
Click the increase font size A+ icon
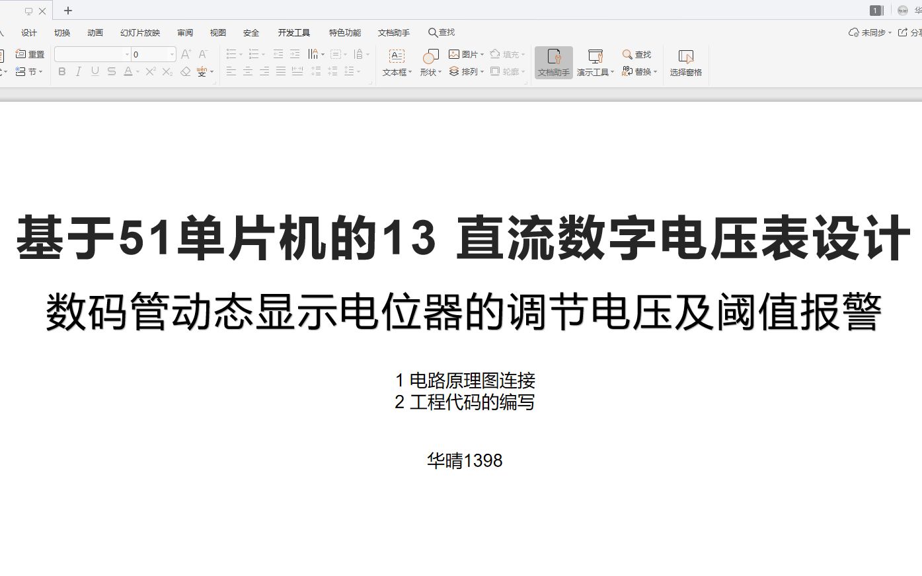[x=186, y=54]
